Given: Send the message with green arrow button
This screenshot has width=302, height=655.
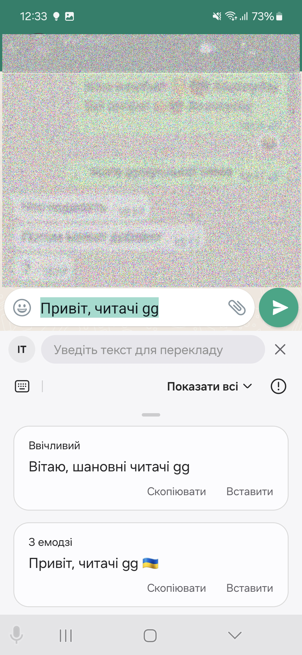Looking at the screenshot, I should [279, 308].
